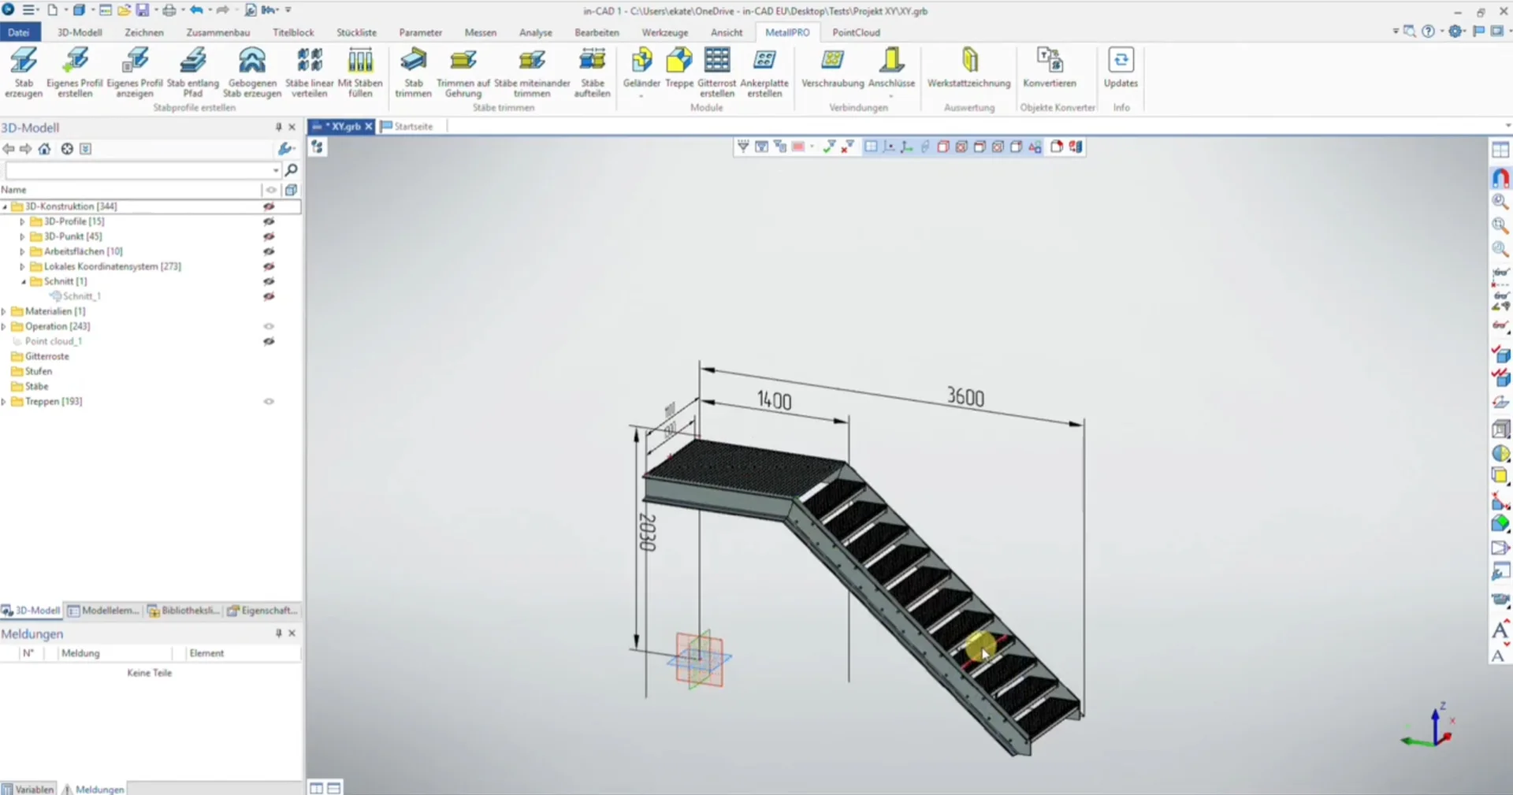The height and width of the screenshot is (795, 1513).
Task: Open the Datei file menu
Action: [x=18, y=32]
